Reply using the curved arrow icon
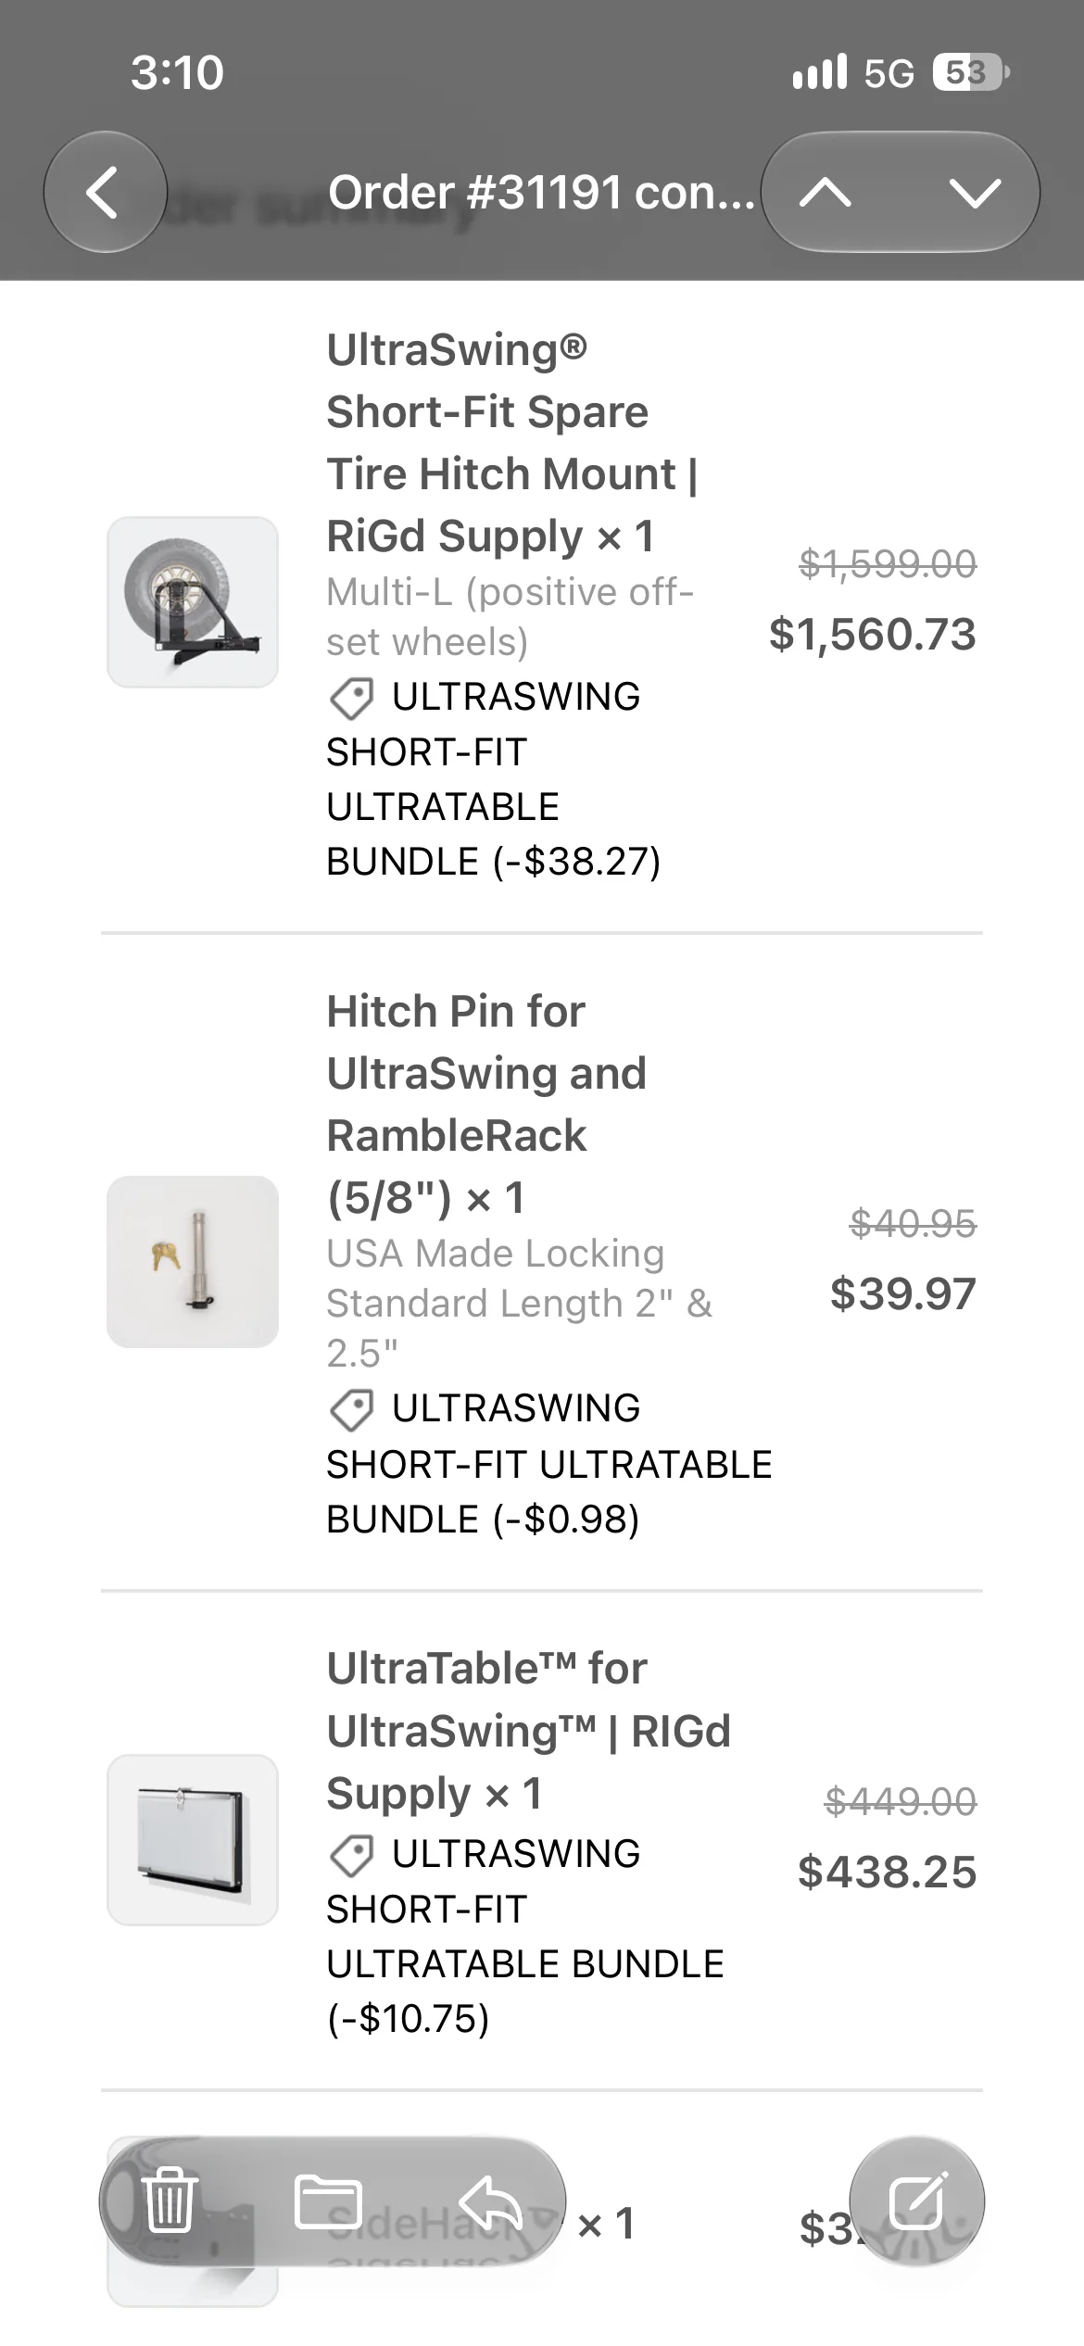The width and height of the screenshot is (1084, 2346). [x=490, y=2201]
